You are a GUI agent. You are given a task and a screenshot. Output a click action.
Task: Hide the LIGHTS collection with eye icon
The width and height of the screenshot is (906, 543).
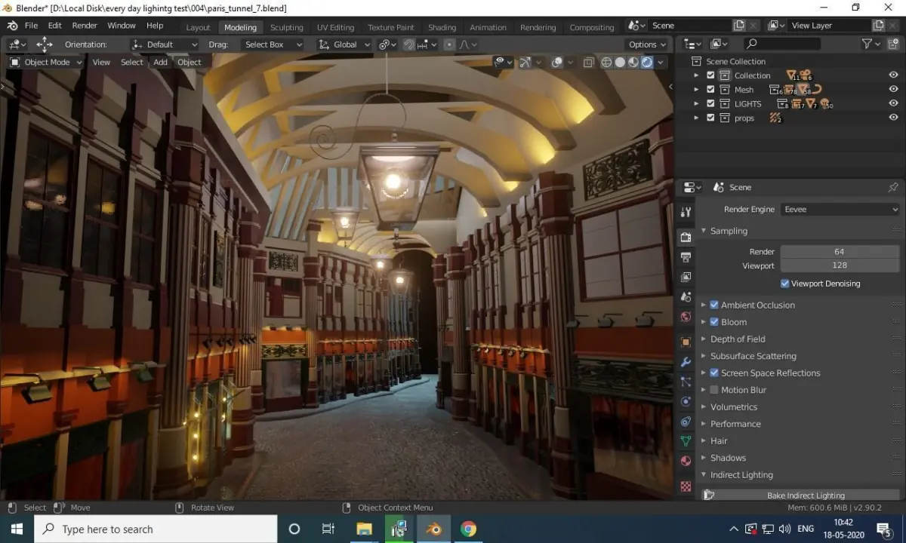coord(893,103)
